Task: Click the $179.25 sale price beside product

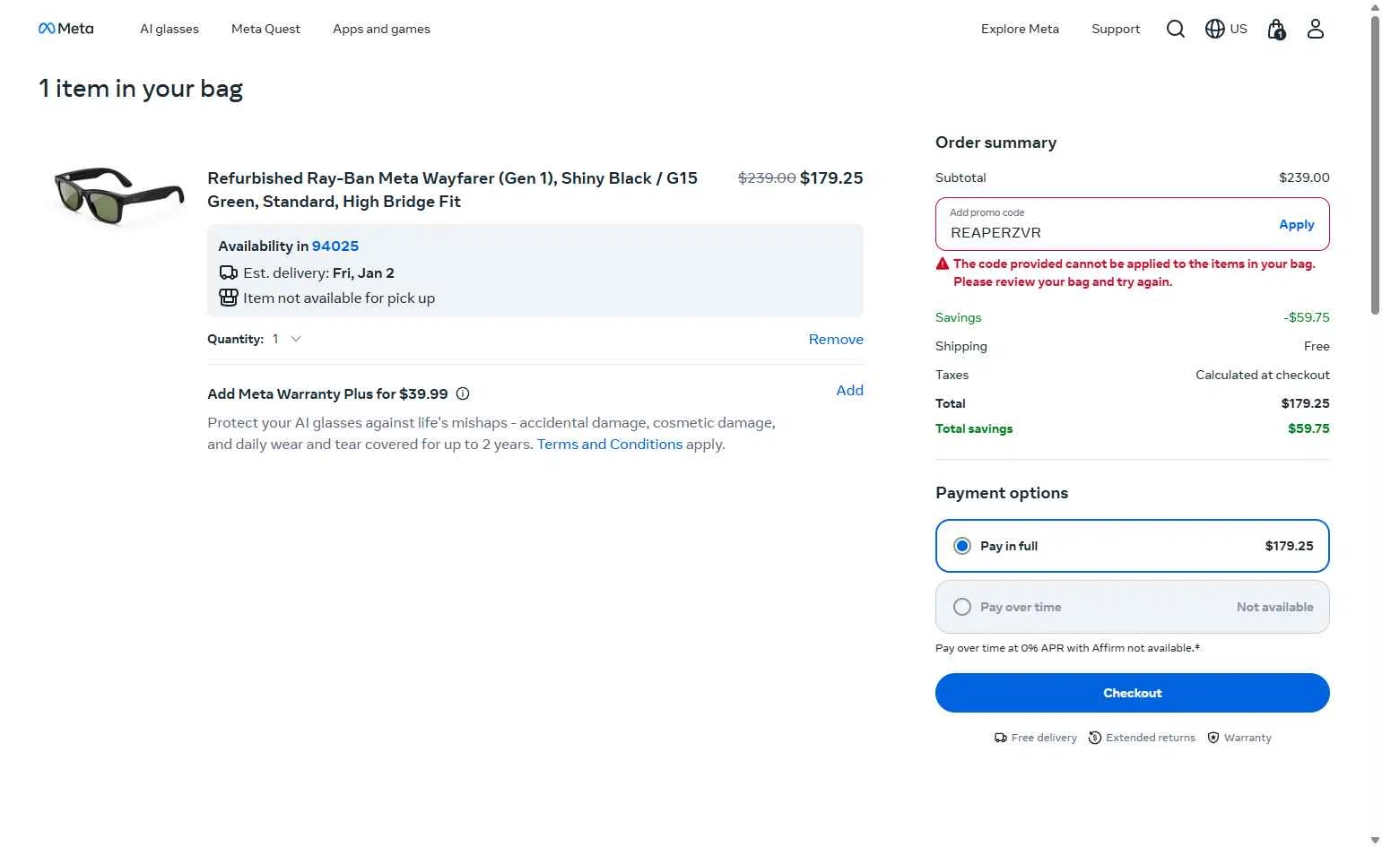Action: tap(831, 177)
